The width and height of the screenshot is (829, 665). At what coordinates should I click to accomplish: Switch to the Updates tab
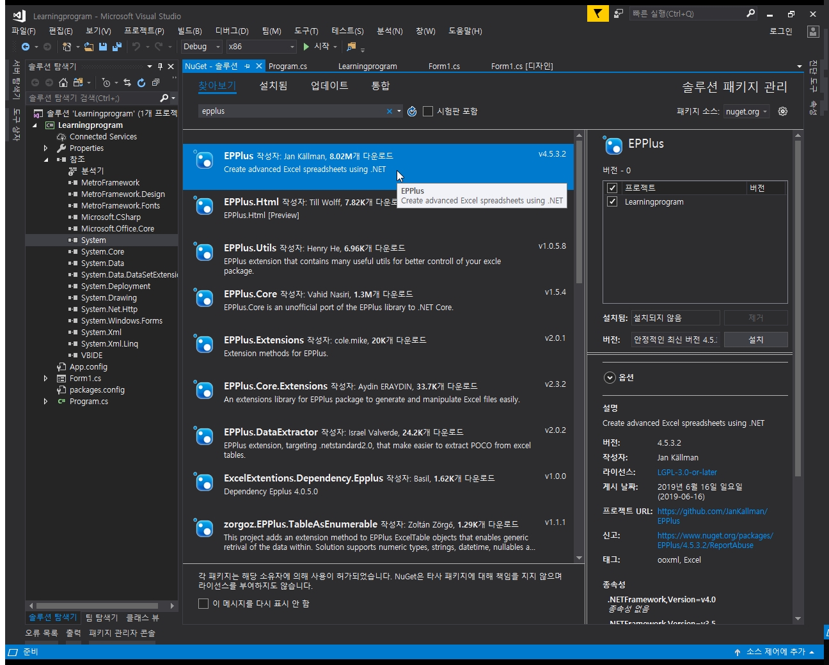[x=329, y=86]
